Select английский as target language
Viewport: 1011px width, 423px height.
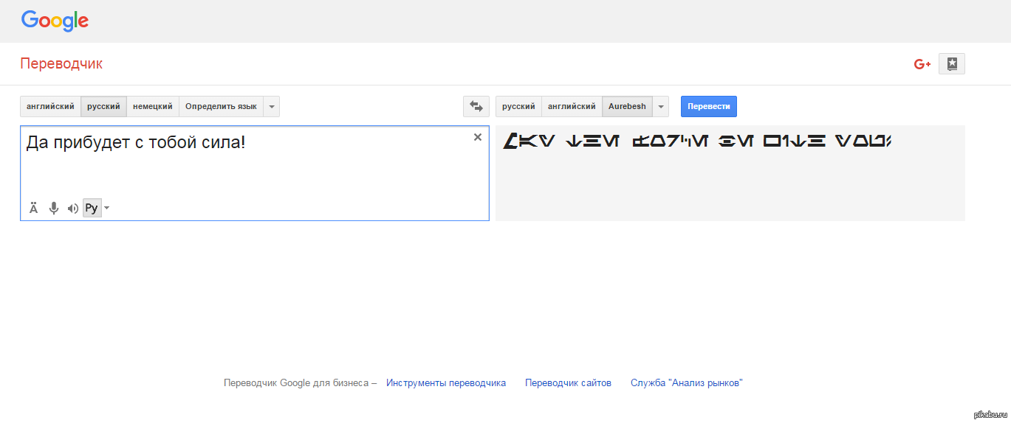(x=572, y=107)
